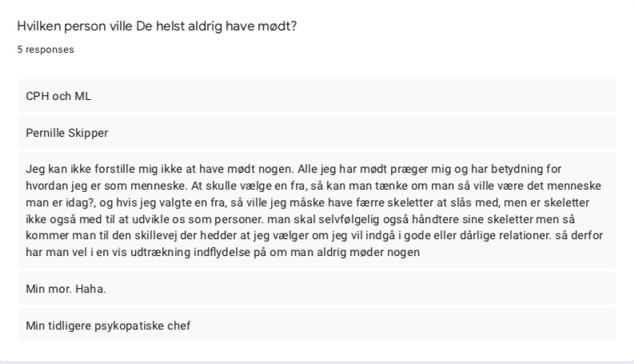
Task: Click the 'Min mor. Haha.' response text
Action: (x=66, y=289)
